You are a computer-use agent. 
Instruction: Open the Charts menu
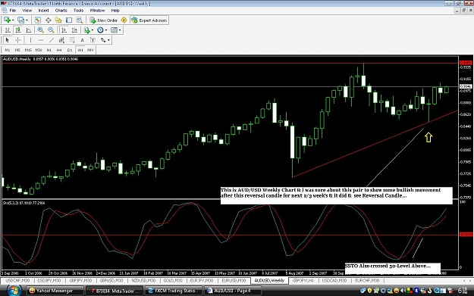coord(61,11)
